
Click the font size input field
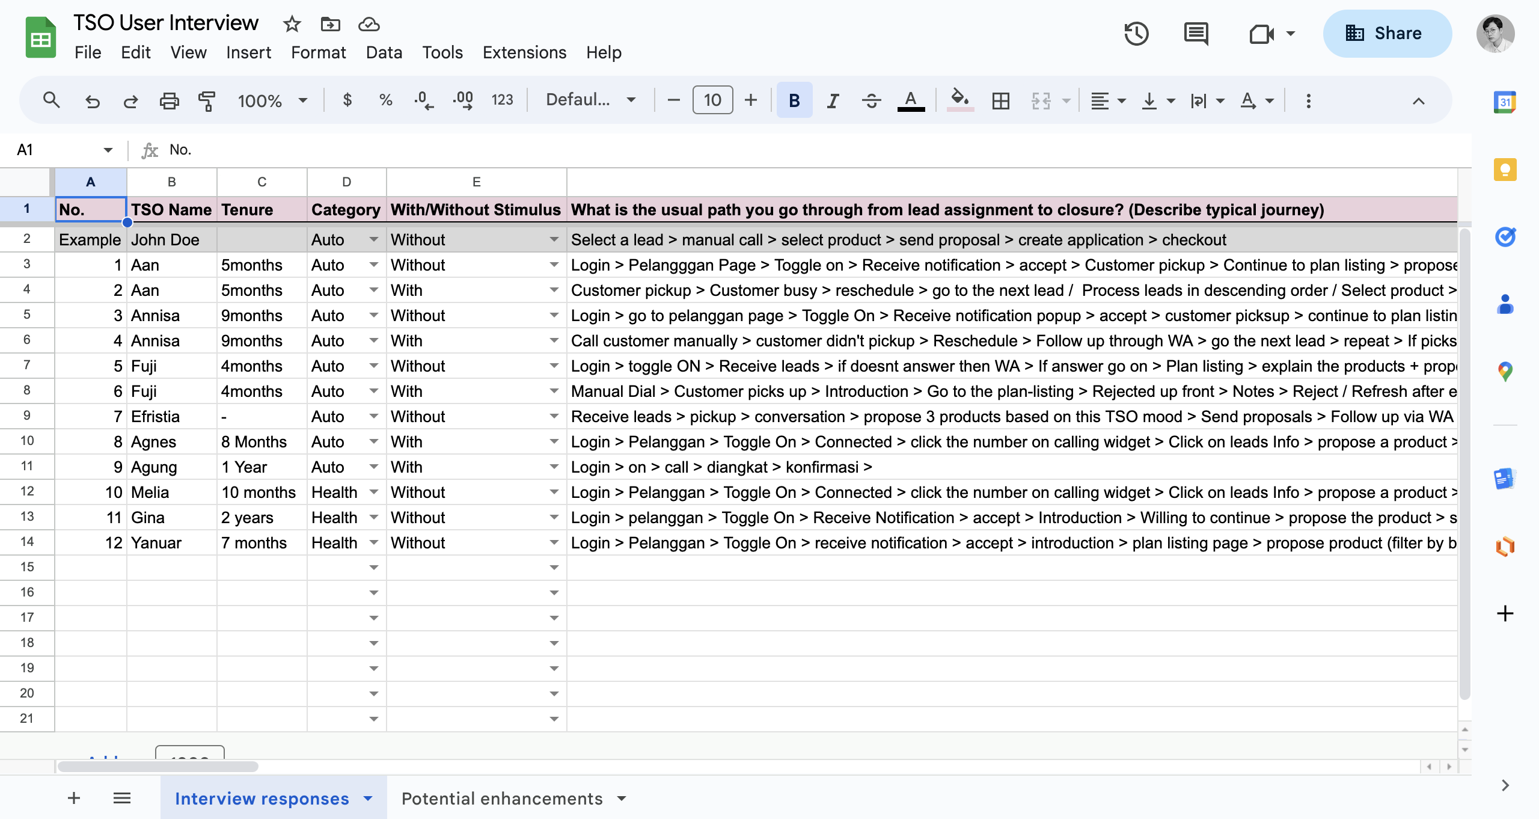(712, 100)
